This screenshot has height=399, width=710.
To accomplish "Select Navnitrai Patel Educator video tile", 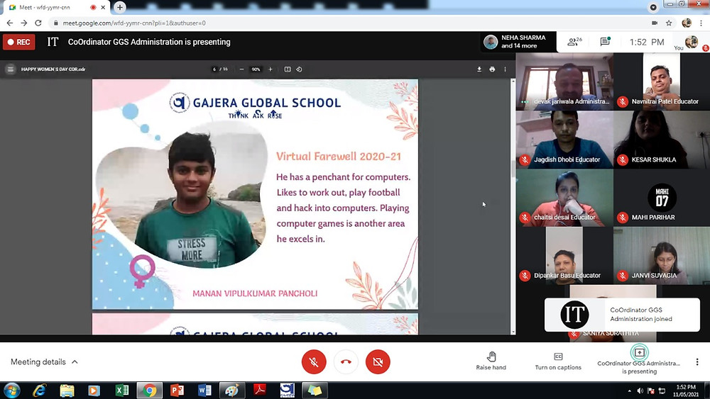I will coord(662,82).
